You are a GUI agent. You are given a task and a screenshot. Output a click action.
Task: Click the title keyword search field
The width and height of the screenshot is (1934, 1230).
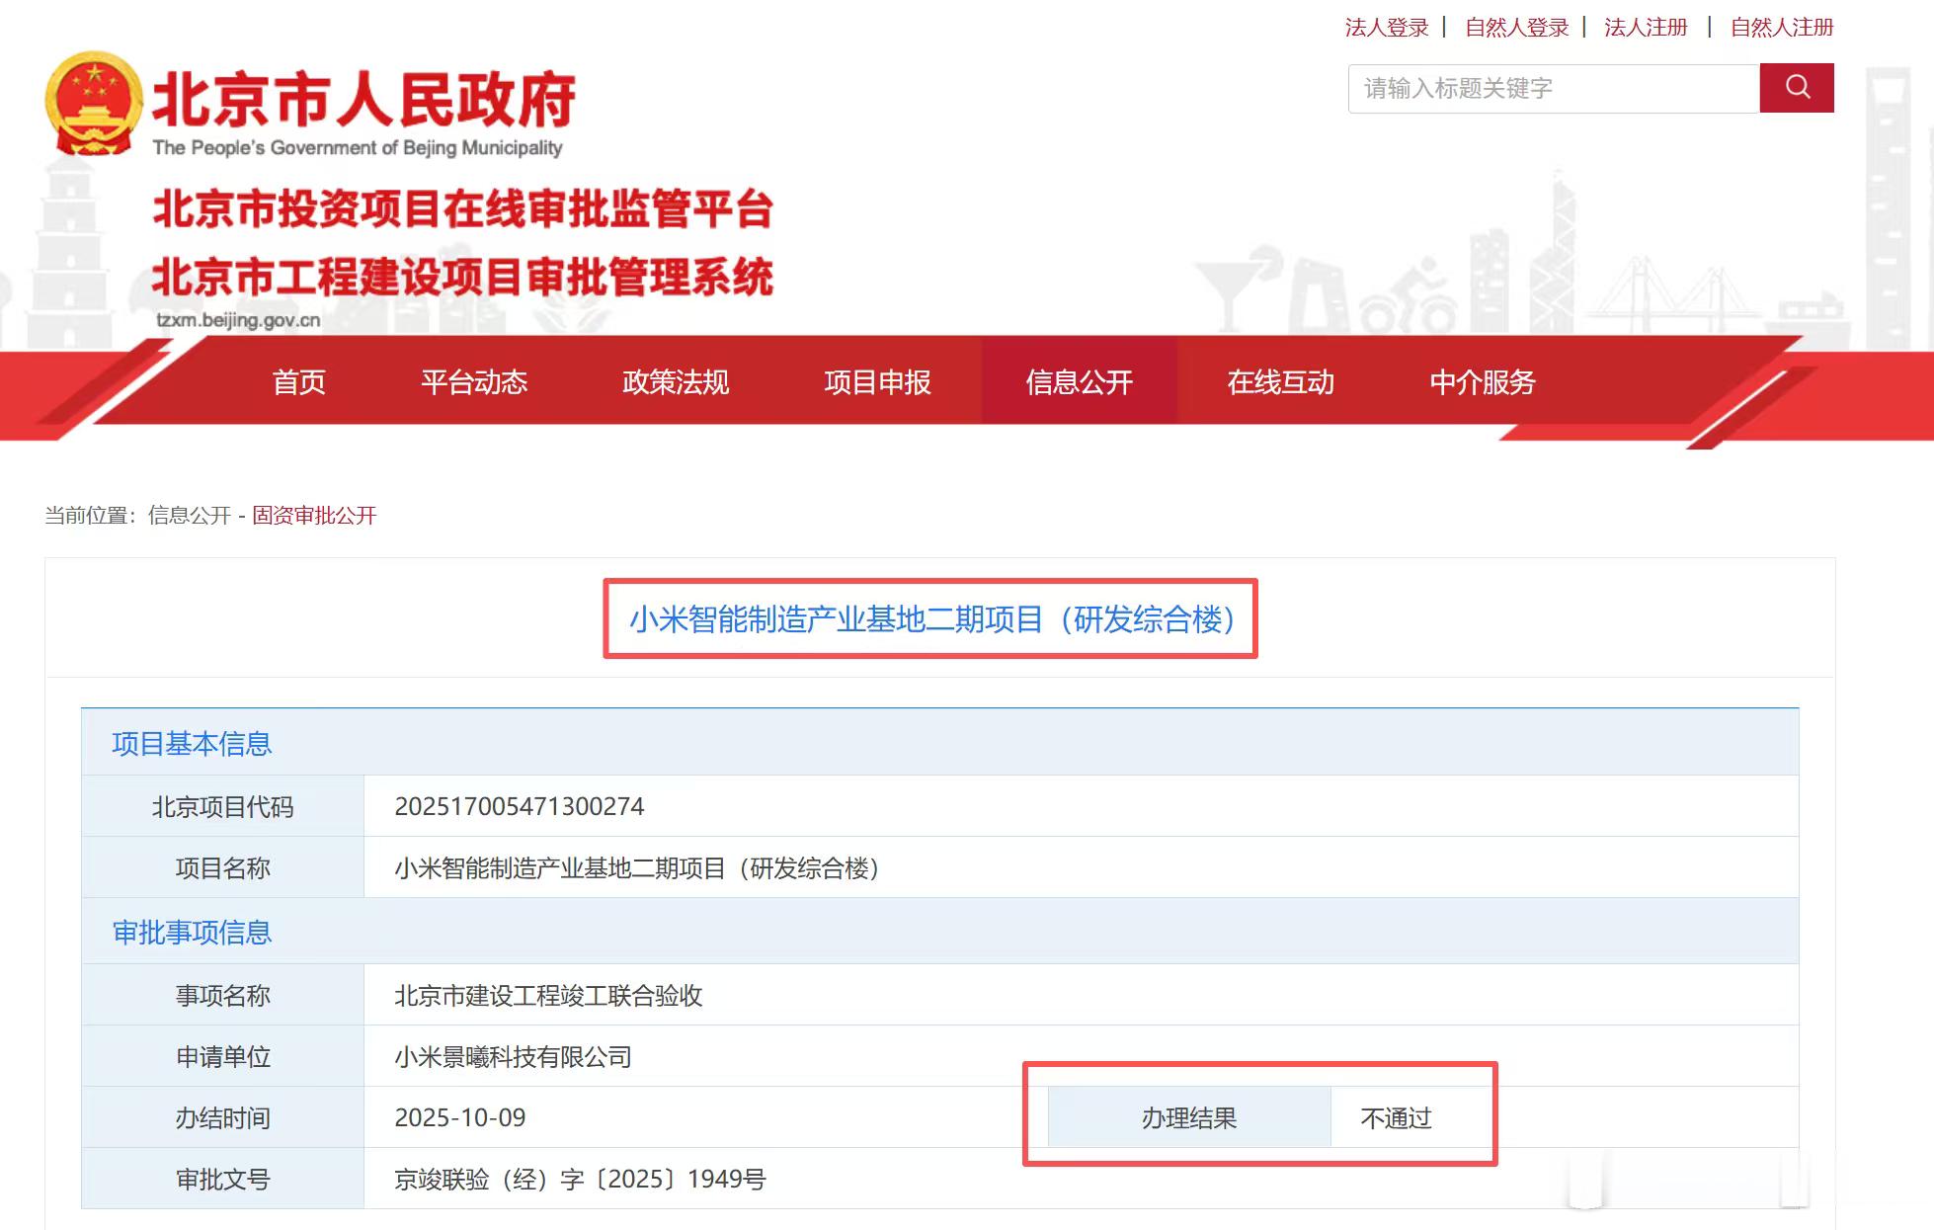click(1553, 89)
